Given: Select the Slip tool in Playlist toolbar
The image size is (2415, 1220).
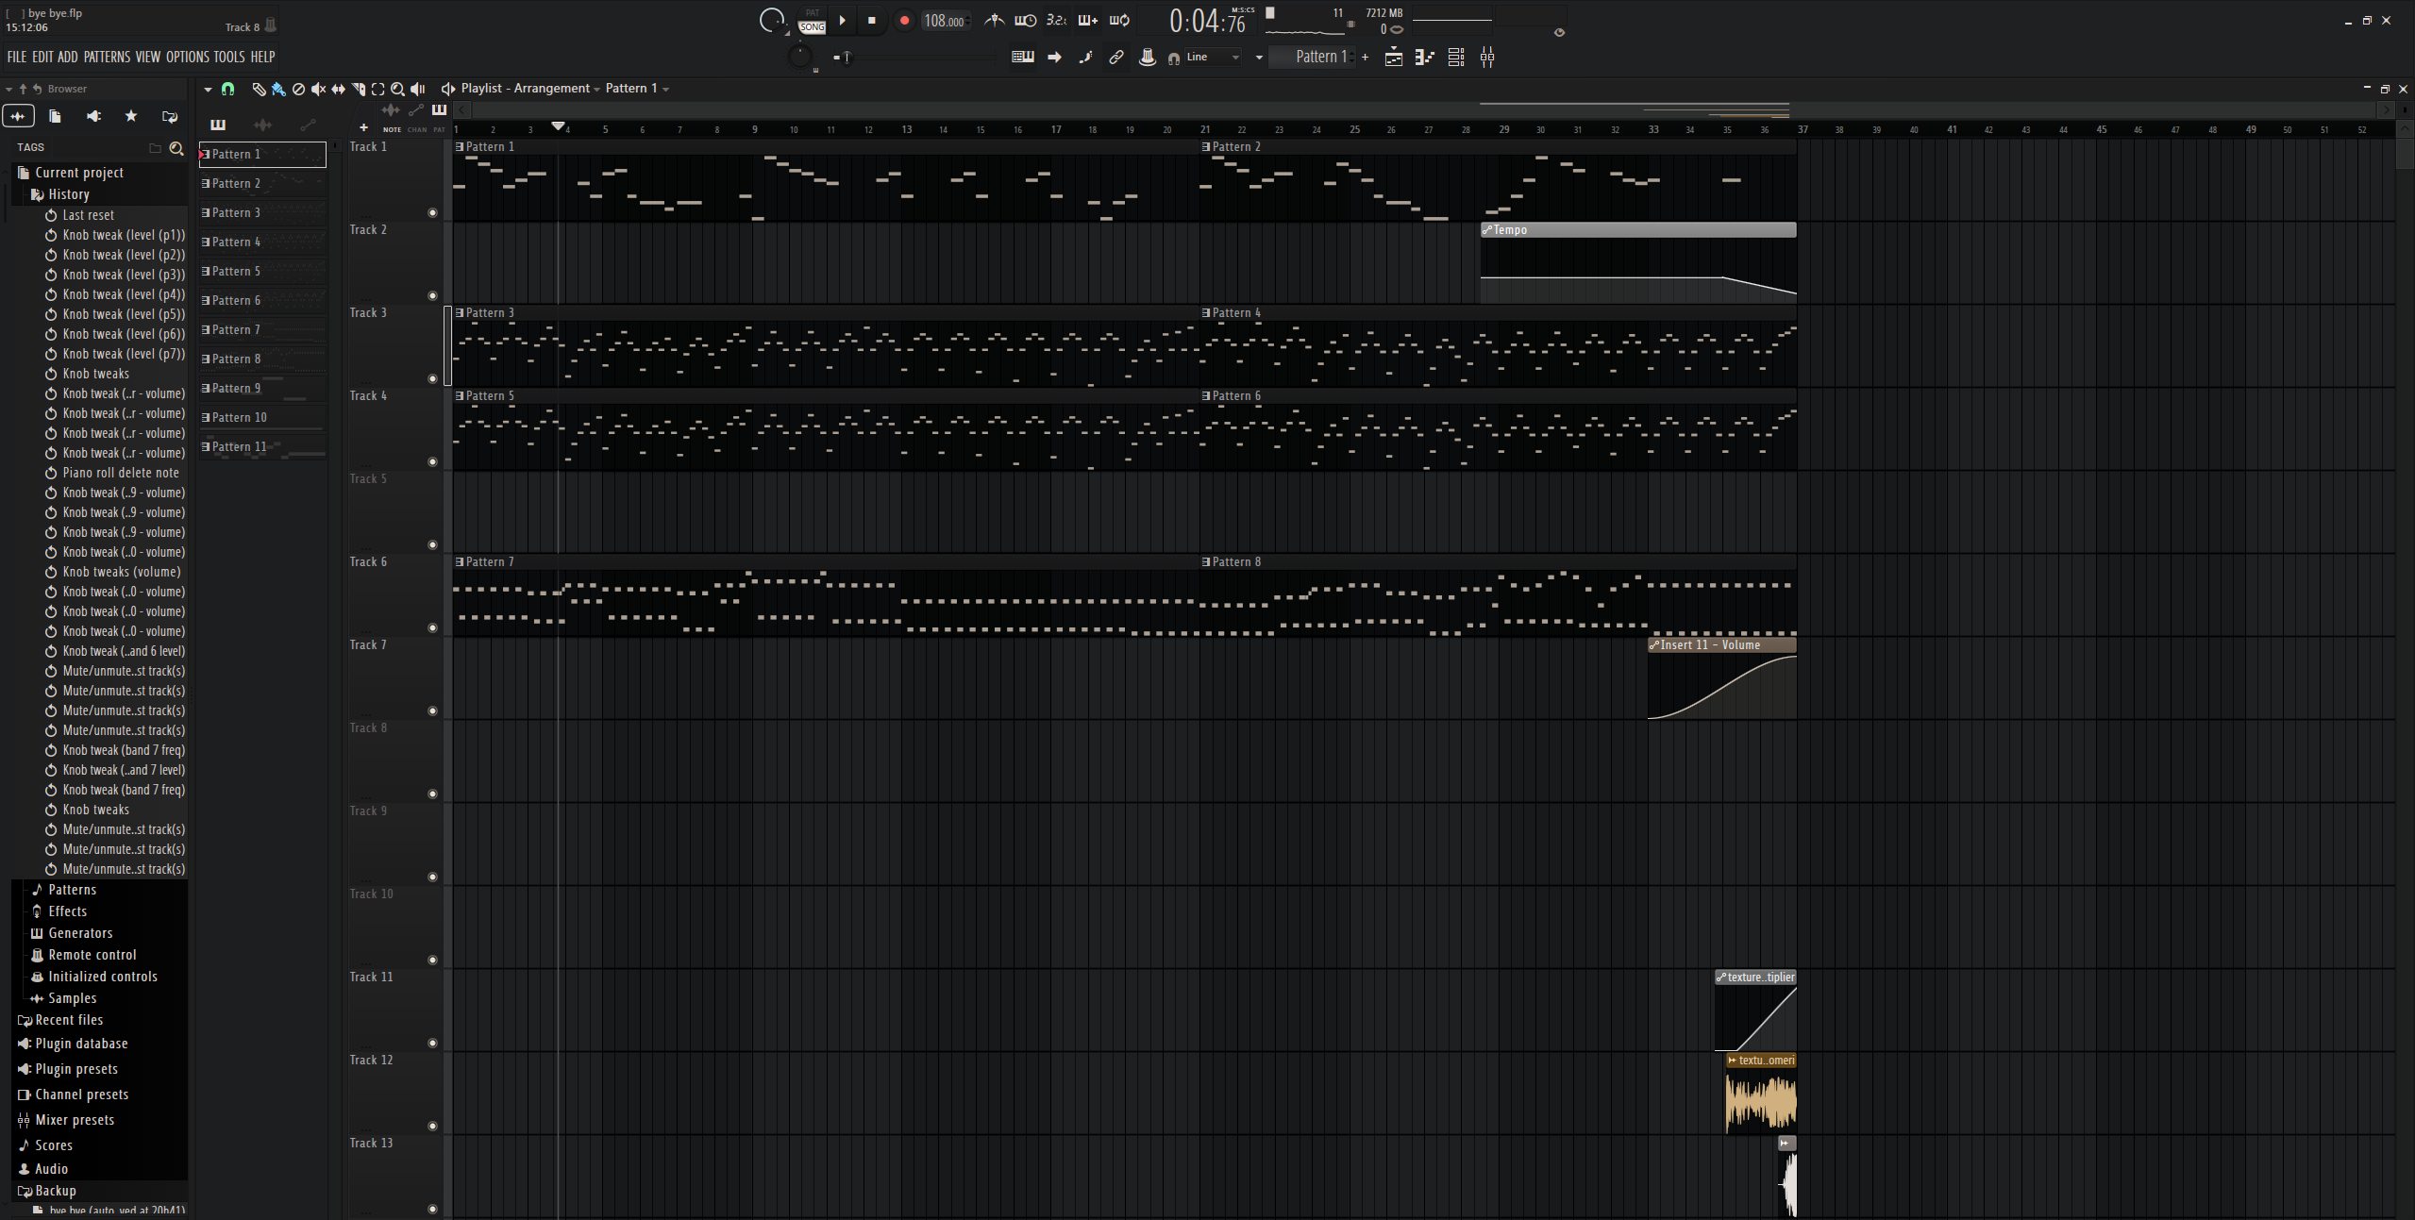Looking at the screenshot, I should click(338, 89).
